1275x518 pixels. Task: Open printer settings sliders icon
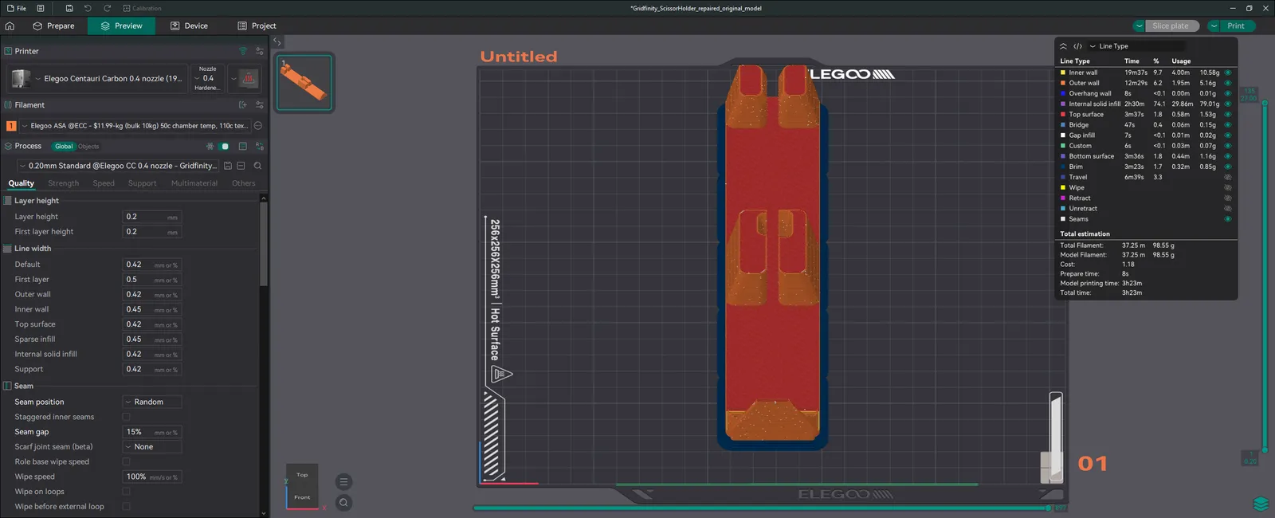pos(259,51)
